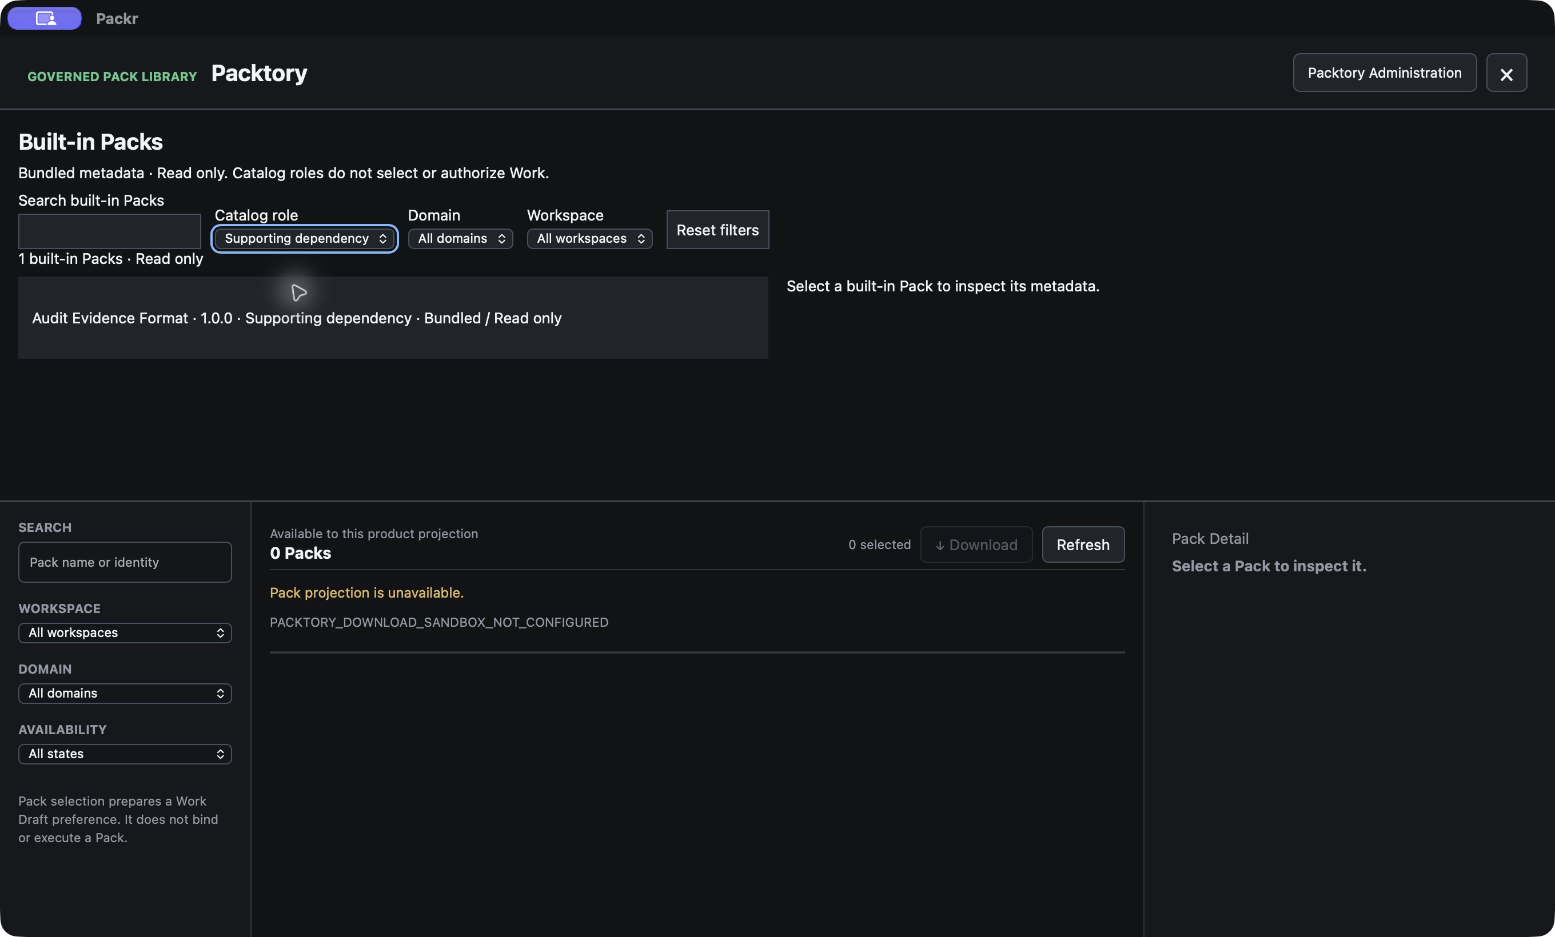Click the Refresh button
Screen dimensions: 1555x937
1083,545
